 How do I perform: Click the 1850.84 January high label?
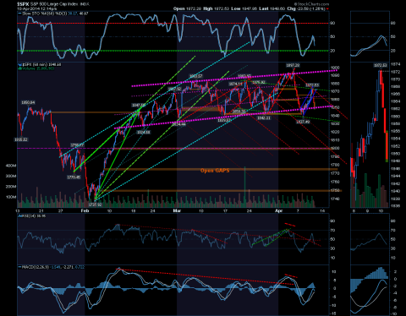click(x=28, y=102)
